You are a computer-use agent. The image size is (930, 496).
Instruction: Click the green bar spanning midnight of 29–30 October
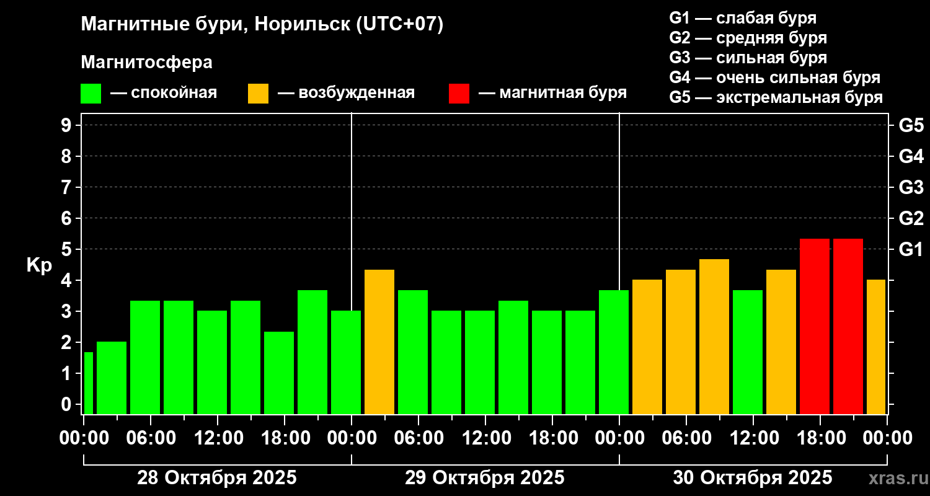[x=614, y=352]
